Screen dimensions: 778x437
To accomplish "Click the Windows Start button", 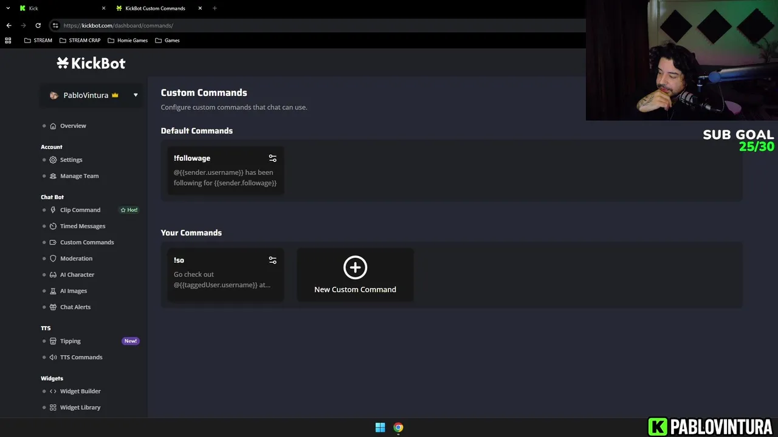I will (380, 427).
